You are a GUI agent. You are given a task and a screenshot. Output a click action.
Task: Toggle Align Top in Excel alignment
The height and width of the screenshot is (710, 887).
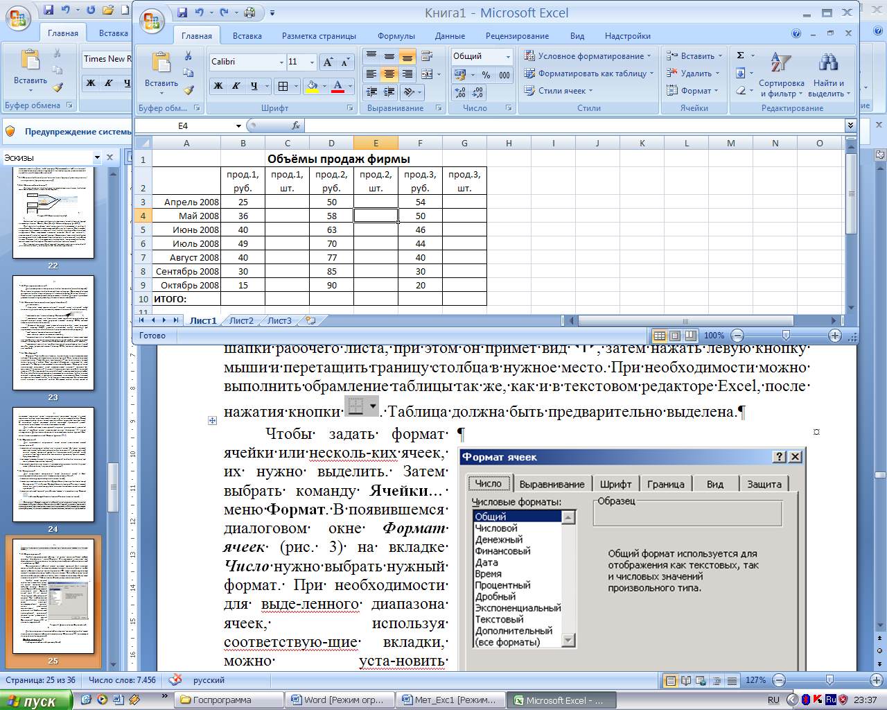pos(371,56)
